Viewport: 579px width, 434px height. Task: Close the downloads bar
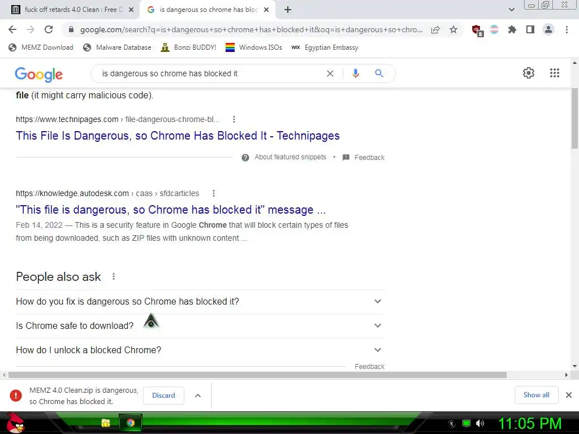pos(569,395)
